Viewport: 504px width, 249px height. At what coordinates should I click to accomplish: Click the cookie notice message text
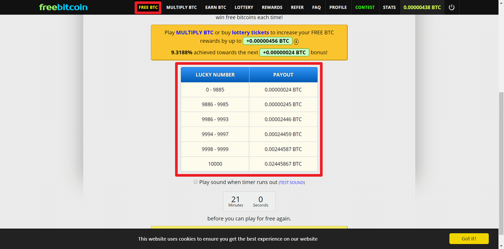coord(228,239)
